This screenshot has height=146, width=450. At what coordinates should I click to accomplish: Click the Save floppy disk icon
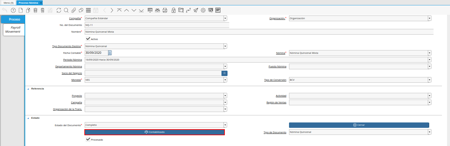click(x=50, y=10)
